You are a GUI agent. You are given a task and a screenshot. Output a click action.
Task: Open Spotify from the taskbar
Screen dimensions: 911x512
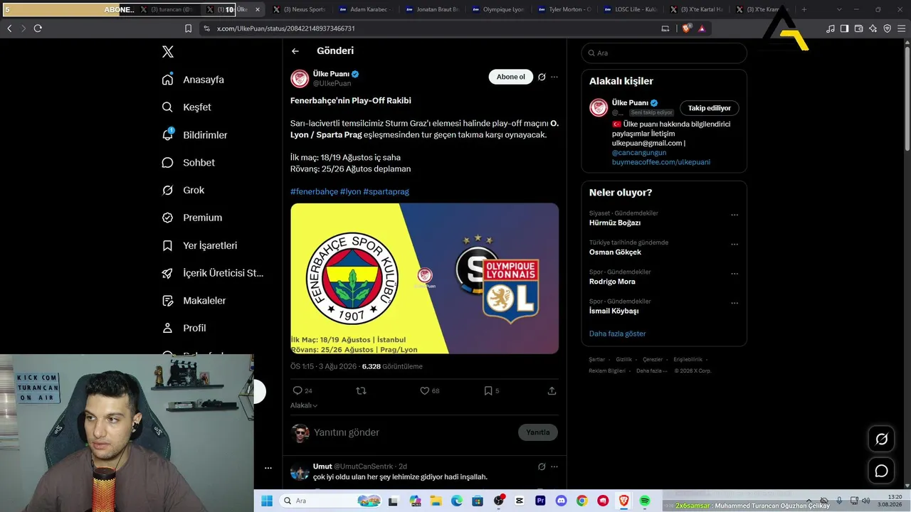coord(645,501)
